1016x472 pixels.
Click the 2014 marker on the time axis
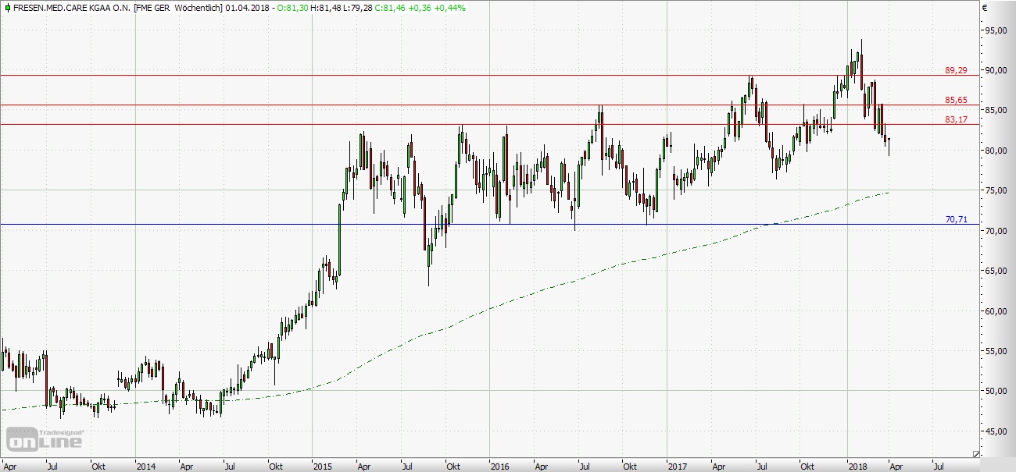coord(145,466)
